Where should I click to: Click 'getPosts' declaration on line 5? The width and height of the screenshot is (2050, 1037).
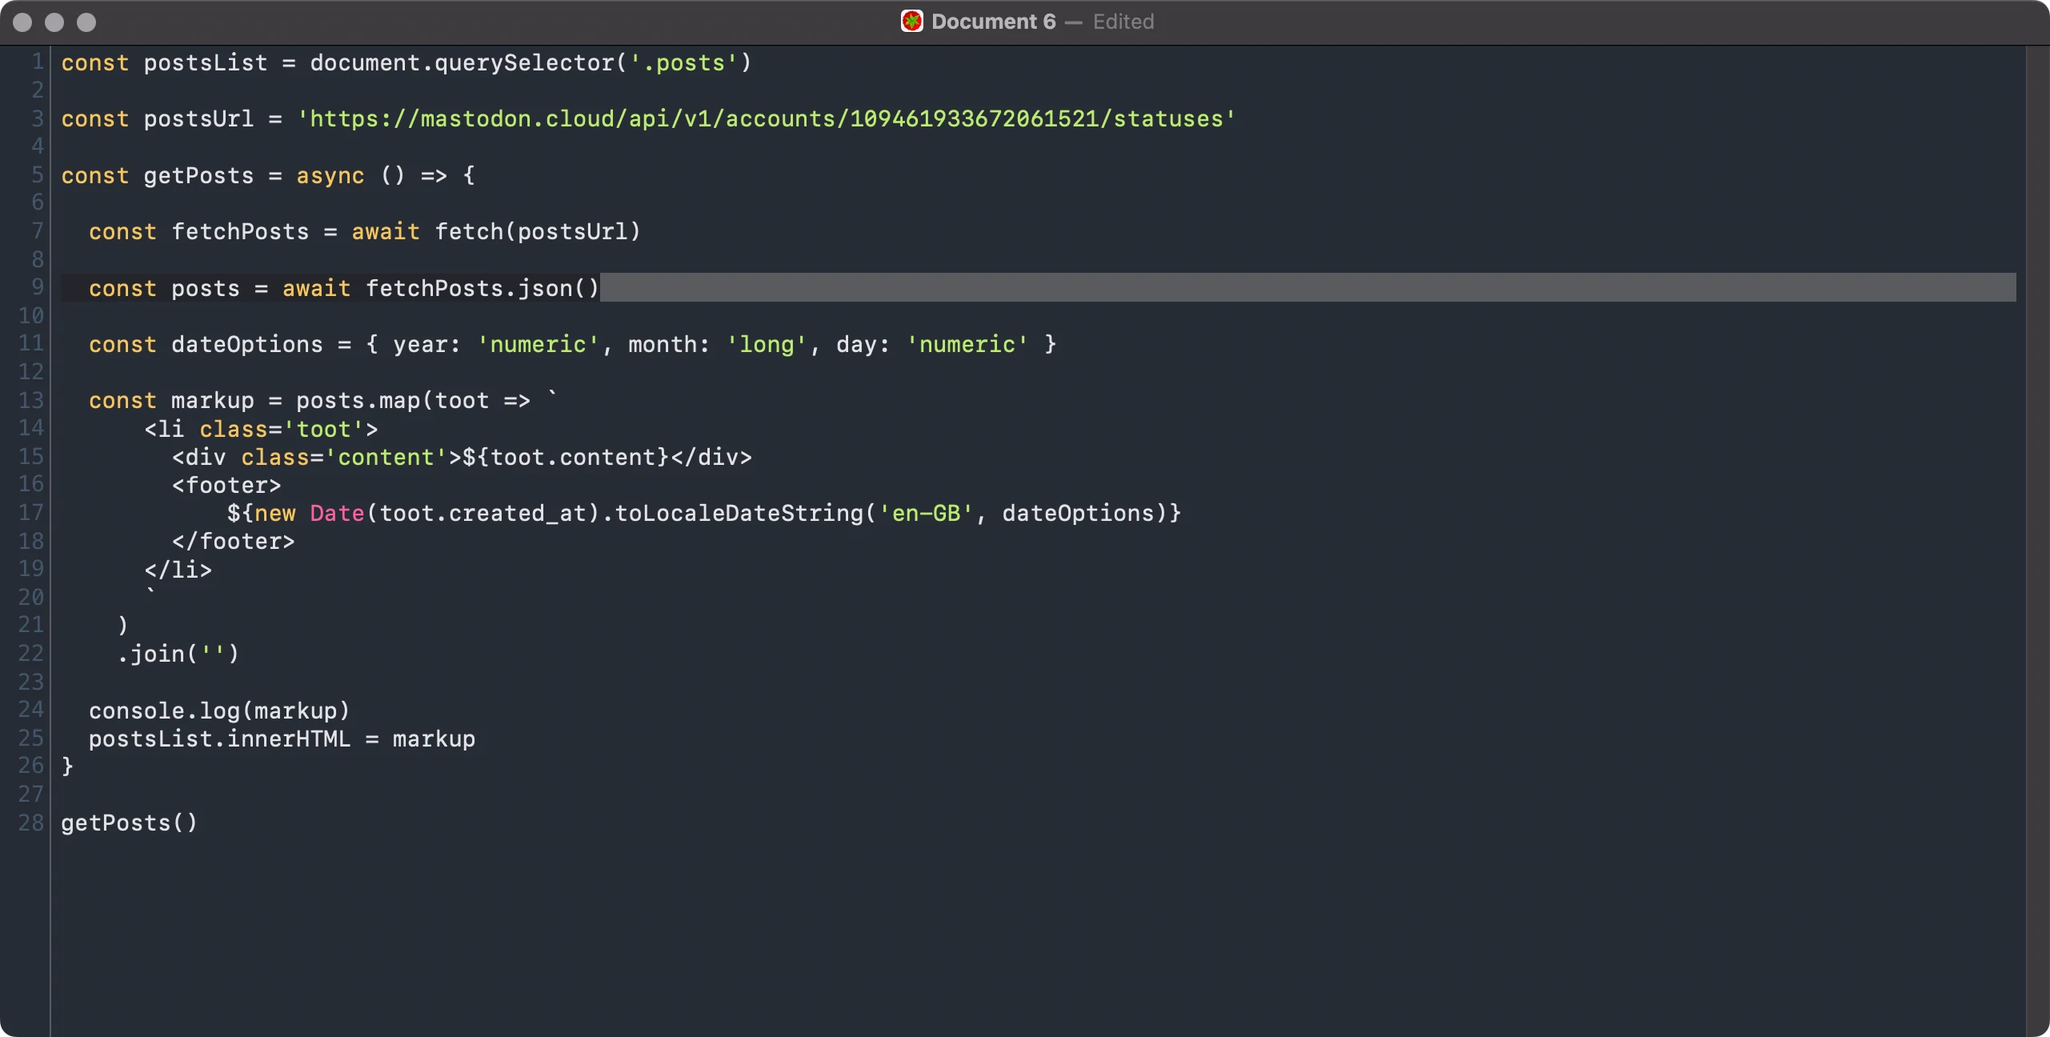coord(198,175)
